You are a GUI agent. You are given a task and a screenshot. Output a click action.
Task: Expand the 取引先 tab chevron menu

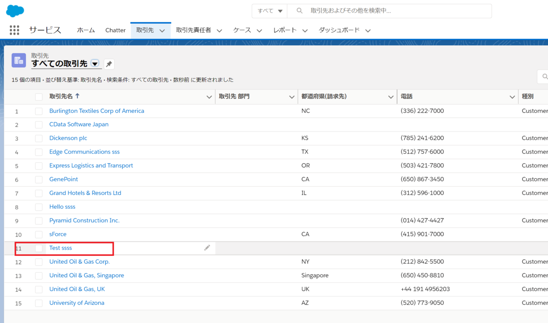pos(162,31)
